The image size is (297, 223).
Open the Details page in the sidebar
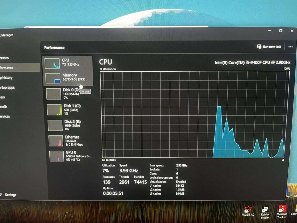click(x=4, y=107)
